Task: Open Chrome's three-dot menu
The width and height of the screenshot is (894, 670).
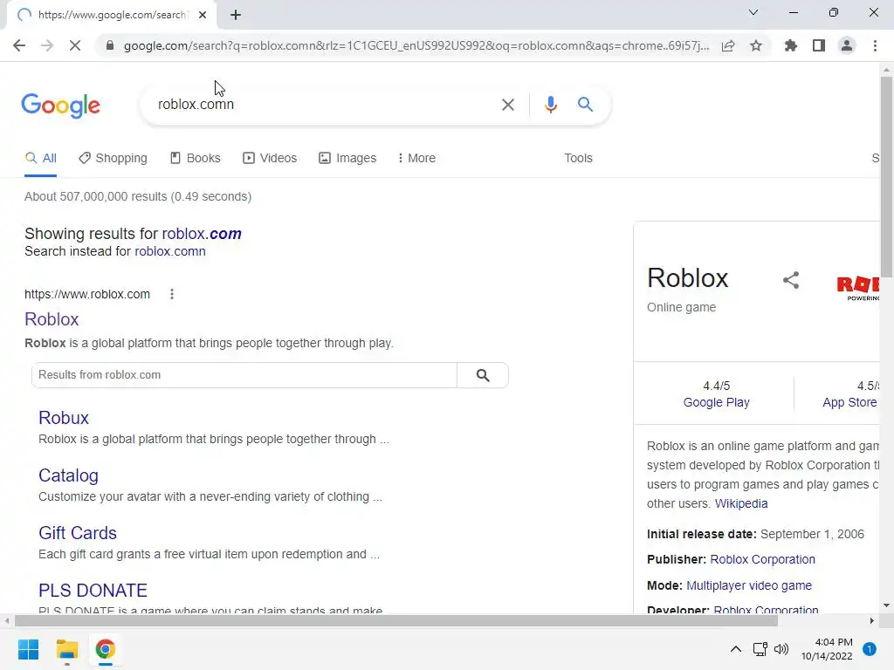Action: pos(875,45)
